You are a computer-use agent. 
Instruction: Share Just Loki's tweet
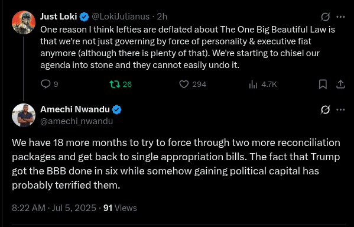(340, 85)
